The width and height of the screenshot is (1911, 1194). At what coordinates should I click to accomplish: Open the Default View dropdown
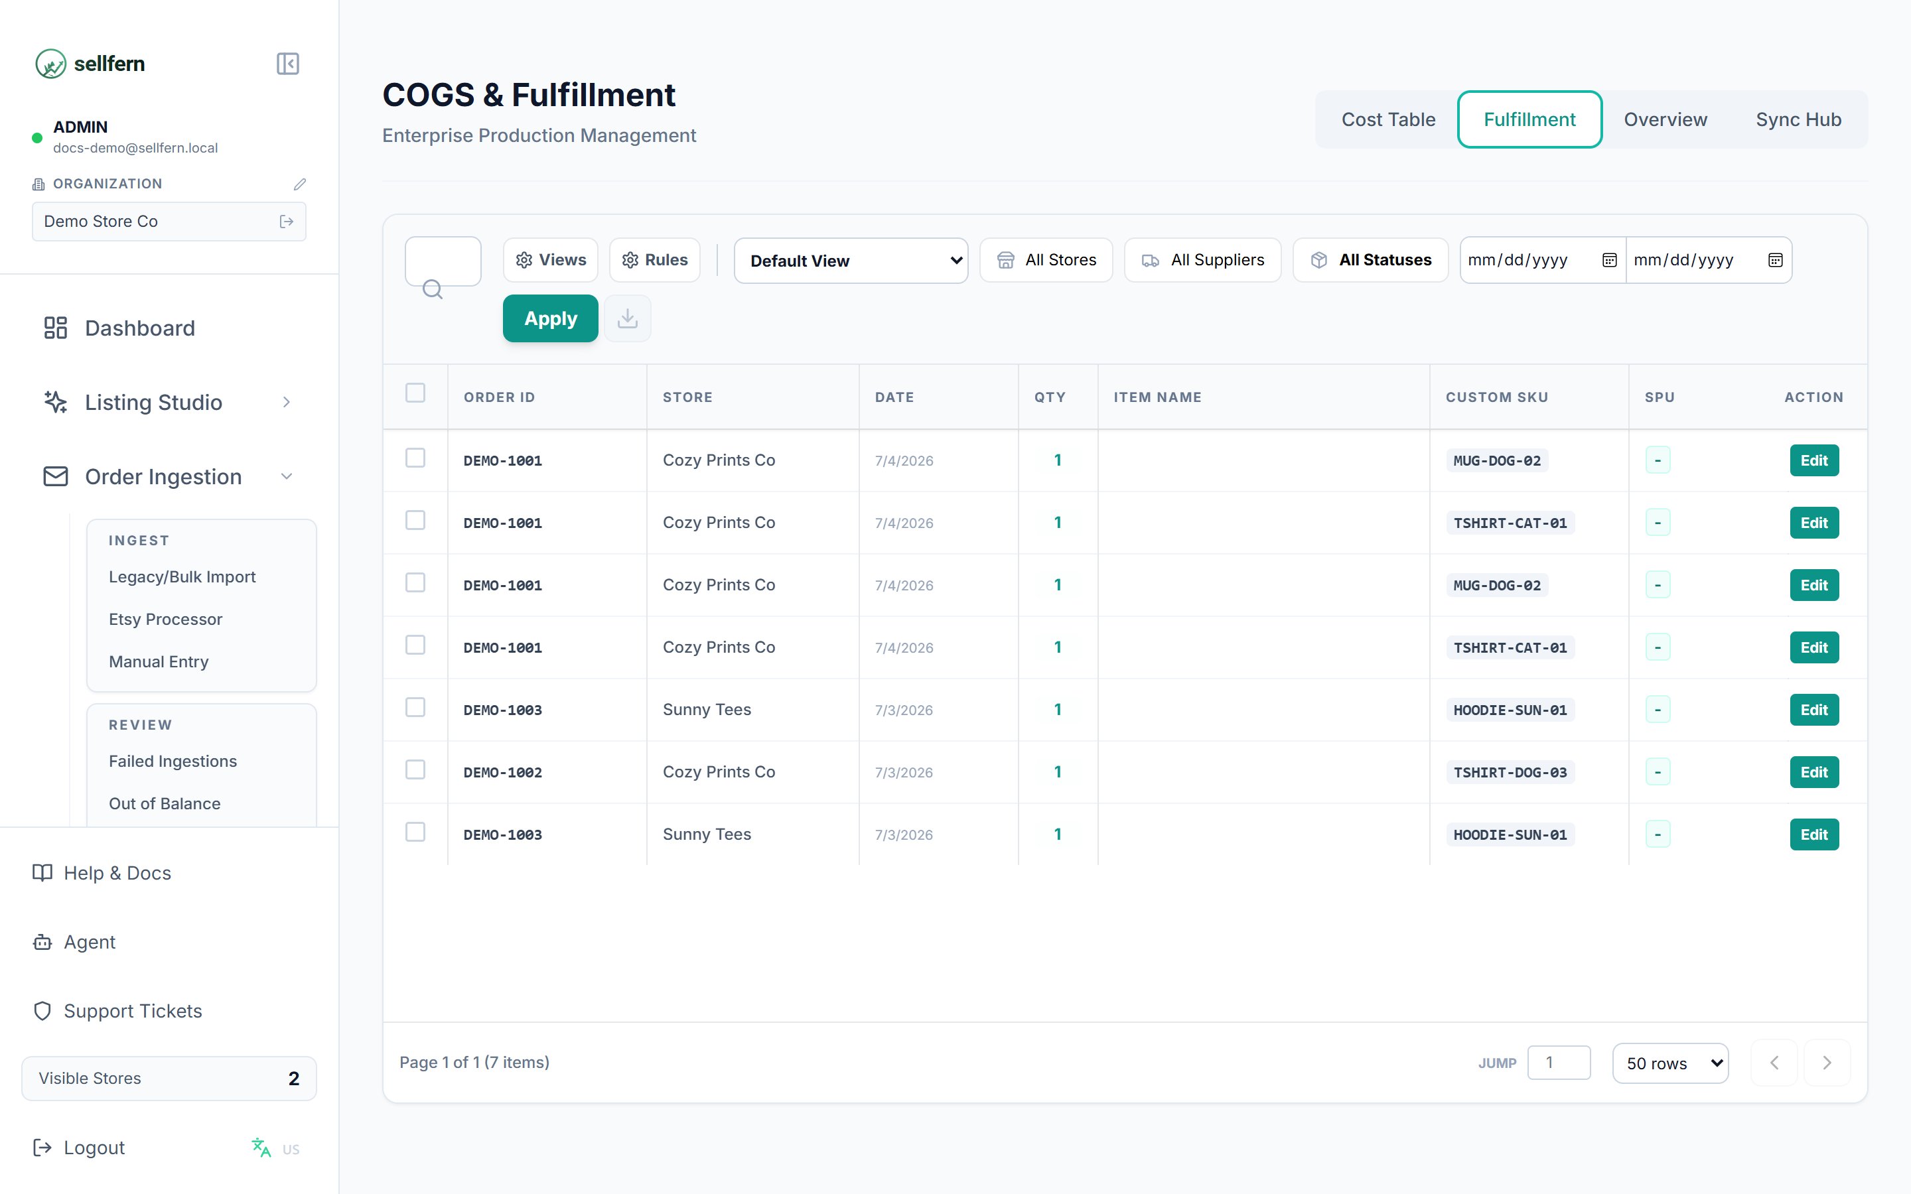851,261
